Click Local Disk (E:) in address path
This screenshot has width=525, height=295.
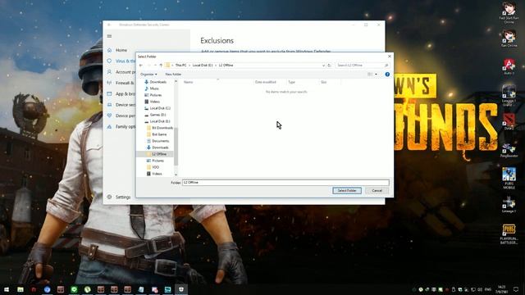203,66
